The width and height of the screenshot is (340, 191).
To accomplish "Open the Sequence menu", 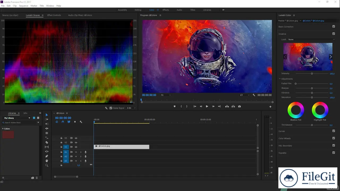I will pyautogui.click(x=23, y=6).
